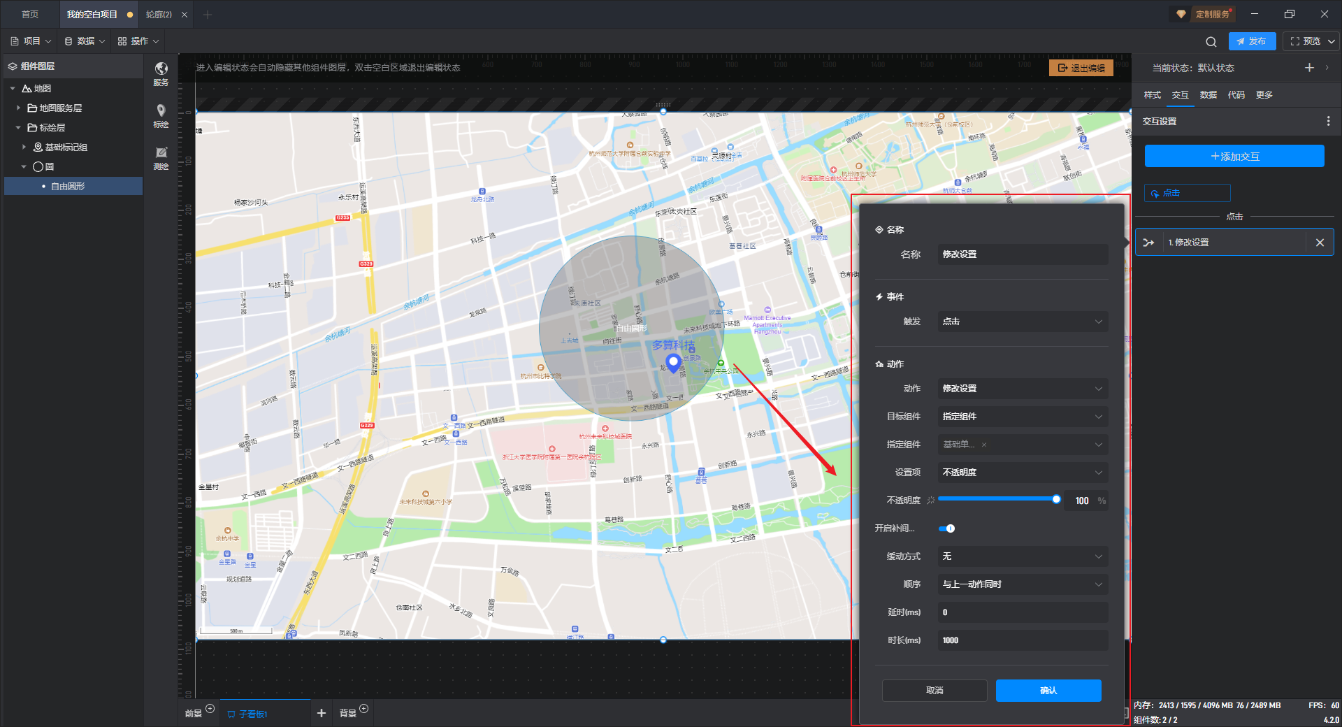Open the 目标组件 dropdown
Screen dimensions: 1342x727
coord(1023,417)
